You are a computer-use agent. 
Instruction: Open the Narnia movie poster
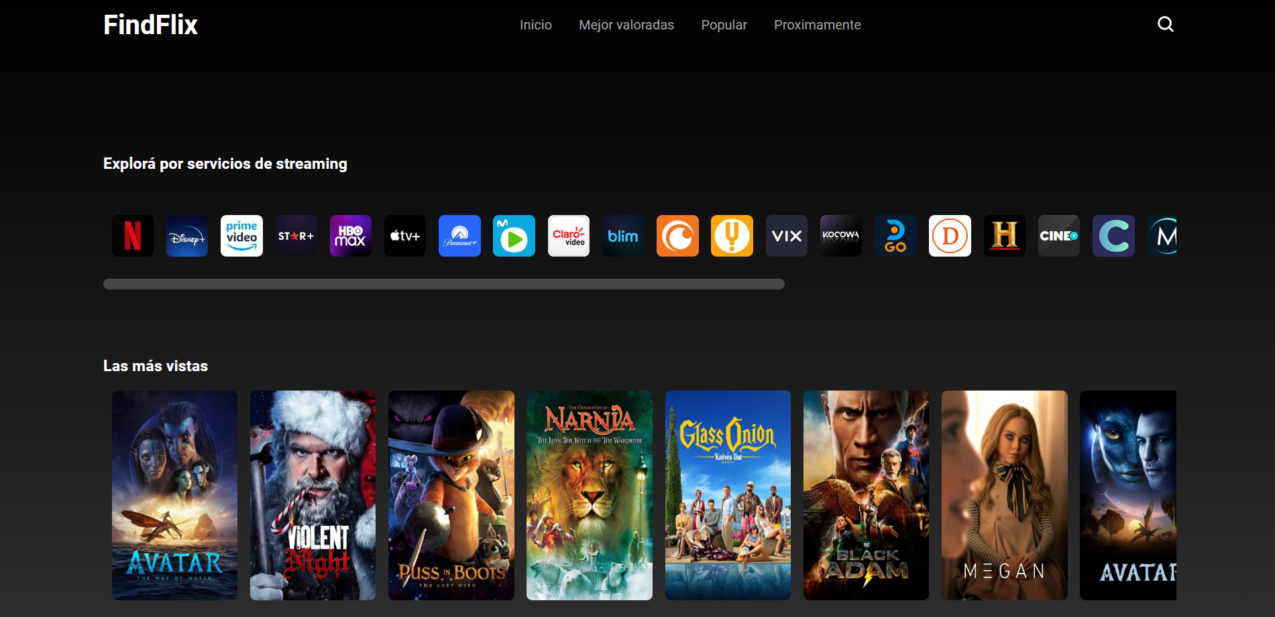click(590, 495)
